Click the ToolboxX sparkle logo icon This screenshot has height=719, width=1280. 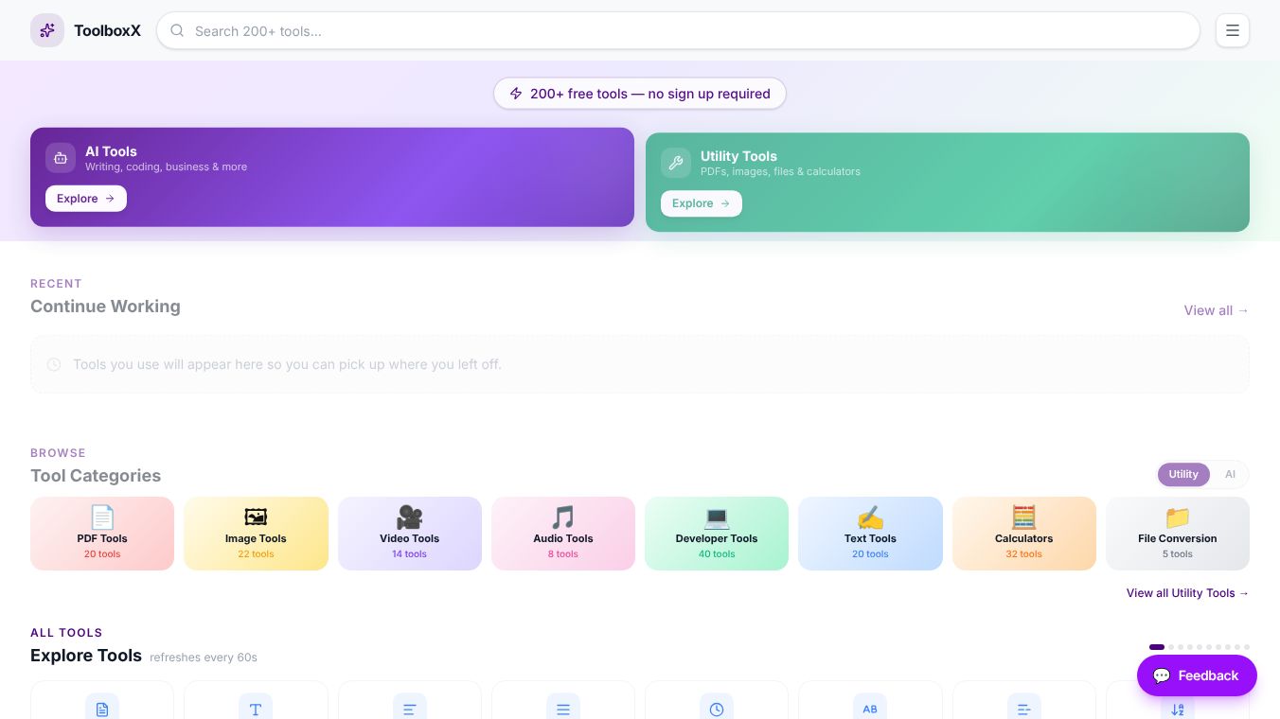[x=47, y=30]
